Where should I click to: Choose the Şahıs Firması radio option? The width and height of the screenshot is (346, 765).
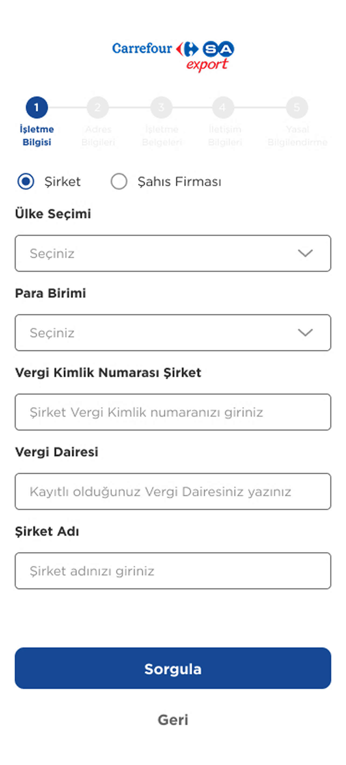pyautogui.click(x=119, y=181)
